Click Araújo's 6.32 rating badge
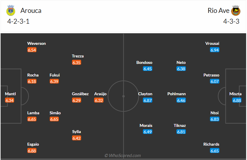Image resolution: width=247 pixels, height=160 pixels. (x=99, y=100)
